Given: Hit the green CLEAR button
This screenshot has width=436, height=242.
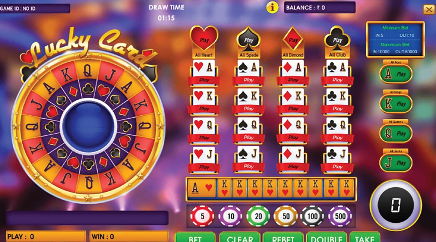Looking at the screenshot, I should (x=240, y=237).
